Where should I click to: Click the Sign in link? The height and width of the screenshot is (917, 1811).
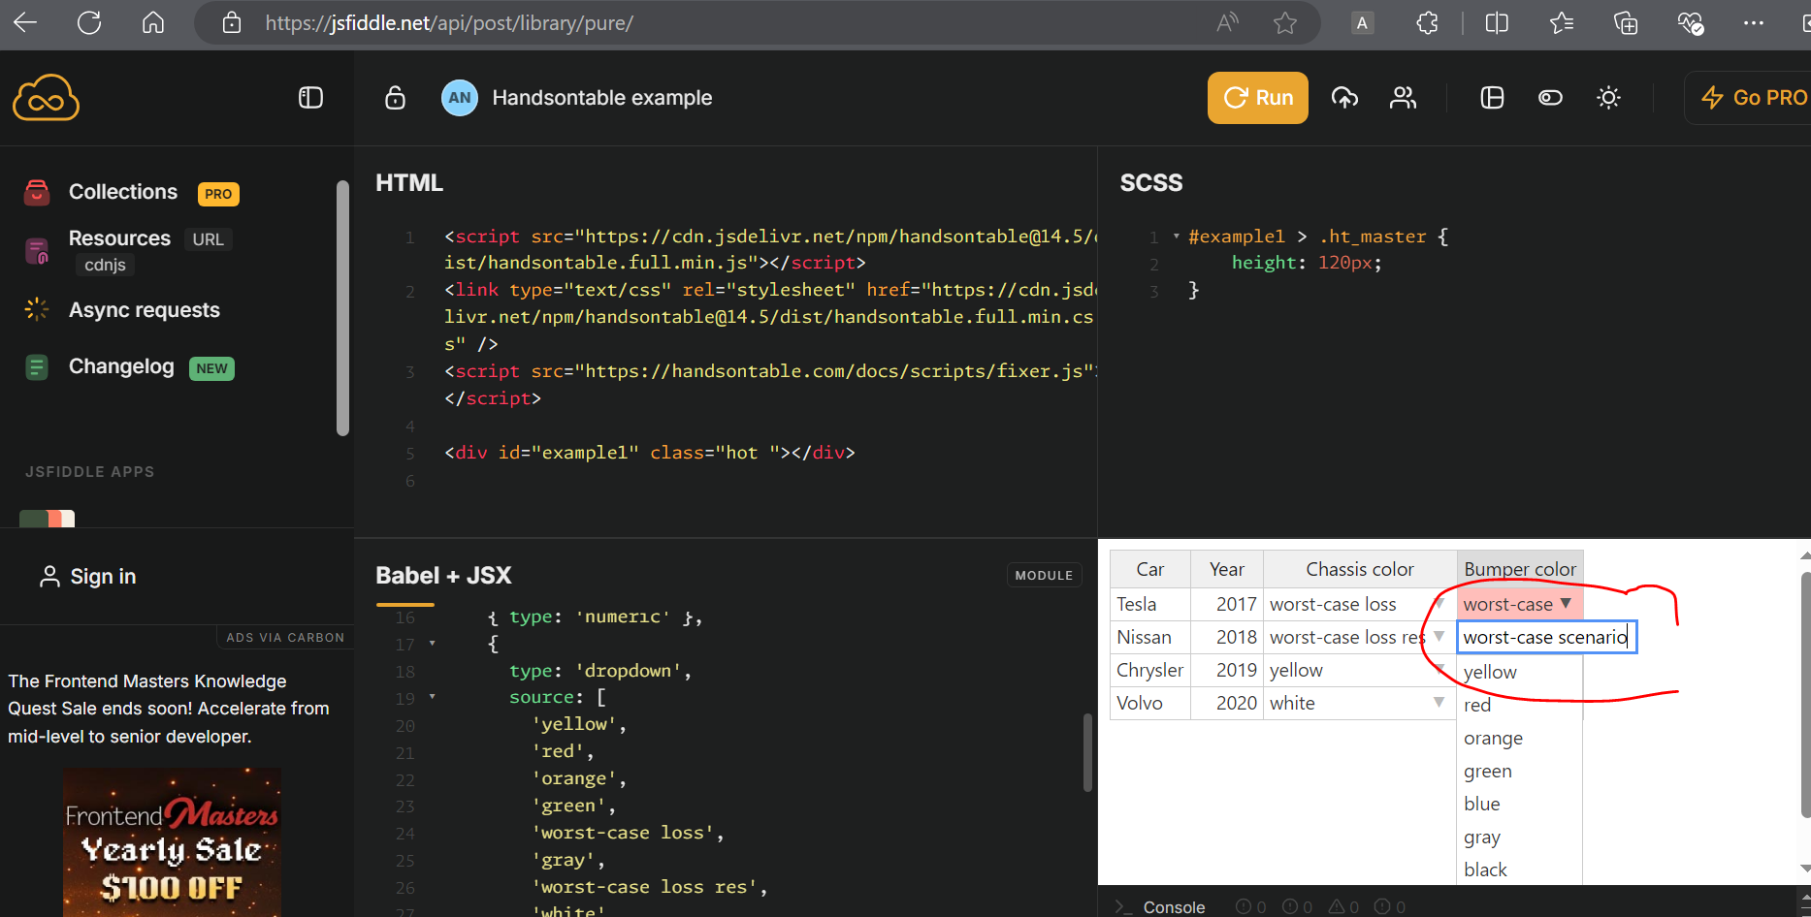click(x=87, y=577)
